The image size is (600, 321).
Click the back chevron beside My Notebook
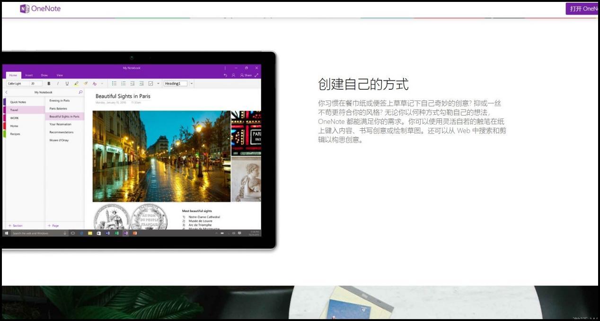(x=6, y=92)
